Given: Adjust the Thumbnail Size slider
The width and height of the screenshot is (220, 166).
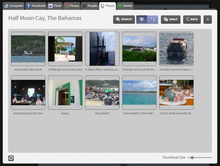Looking at the screenshot, I should [x=192, y=157].
